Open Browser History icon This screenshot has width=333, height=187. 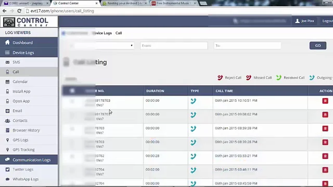click(x=7, y=130)
